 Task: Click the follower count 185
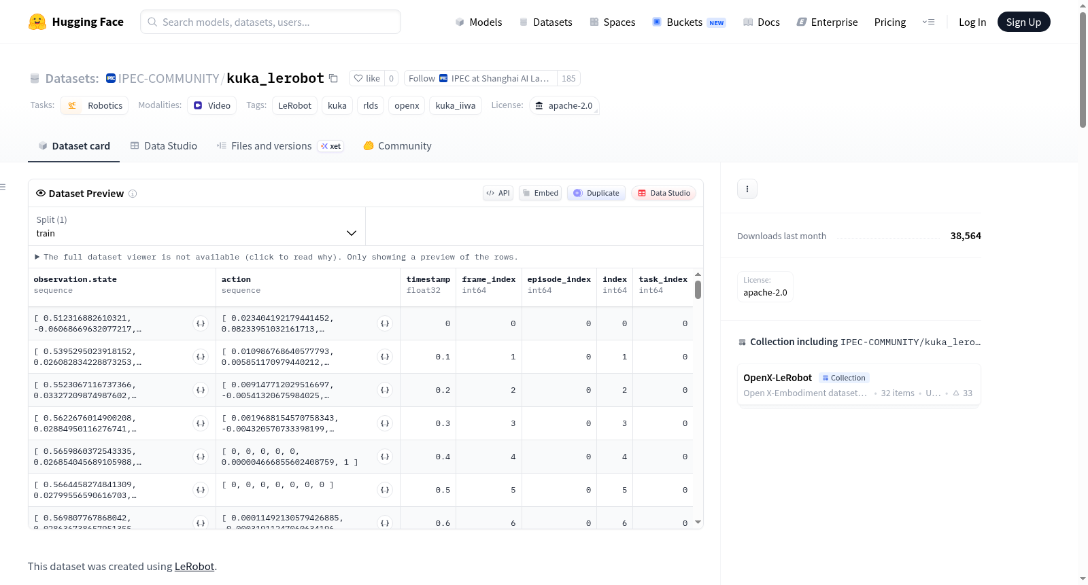point(568,78)
